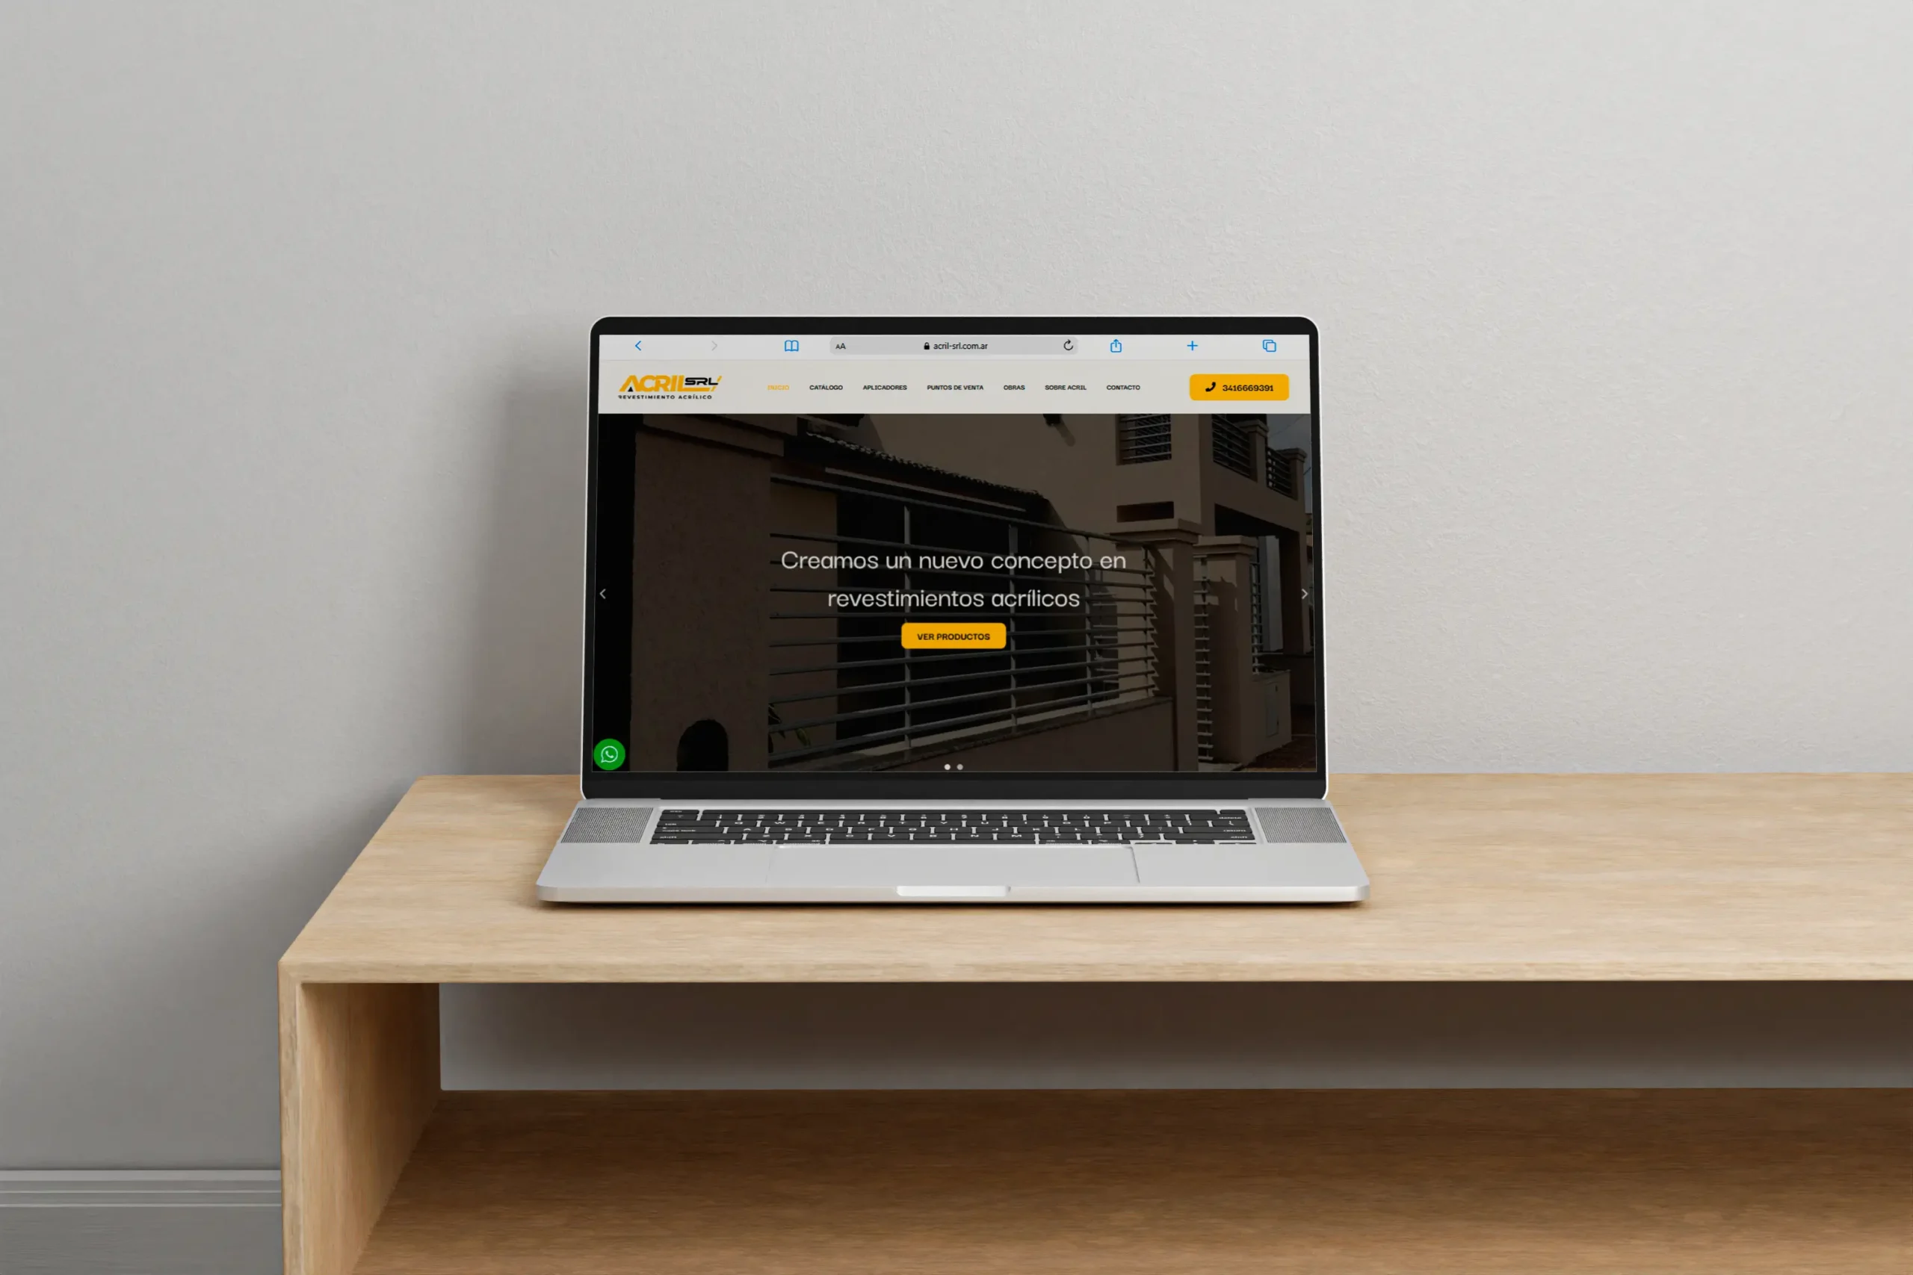
Task: Click the VER PRODUCTOS button
Action: [954, 636]
